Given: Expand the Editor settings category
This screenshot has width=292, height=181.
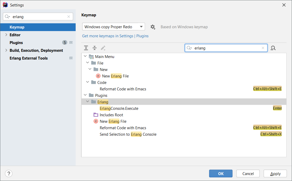Looking at the screenshot, I should tap(6, 35).
